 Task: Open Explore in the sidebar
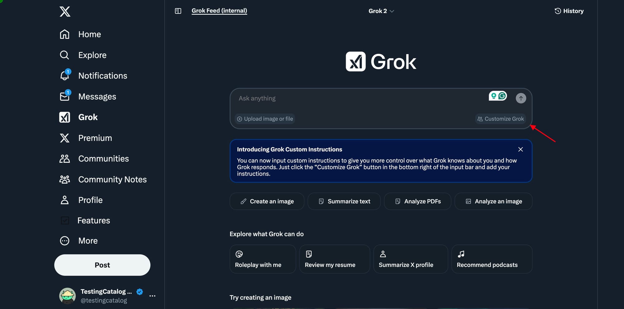pyautogui.click(x=83, y=55)
